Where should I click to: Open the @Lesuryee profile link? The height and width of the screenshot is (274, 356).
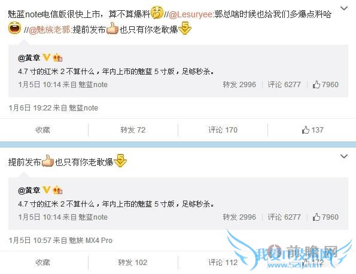tap(191, 14)
